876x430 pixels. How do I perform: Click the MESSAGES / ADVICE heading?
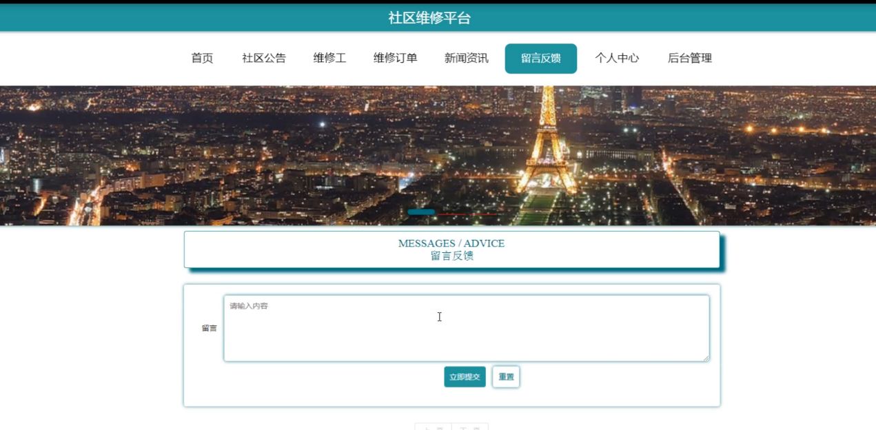(x=451, y=243)
